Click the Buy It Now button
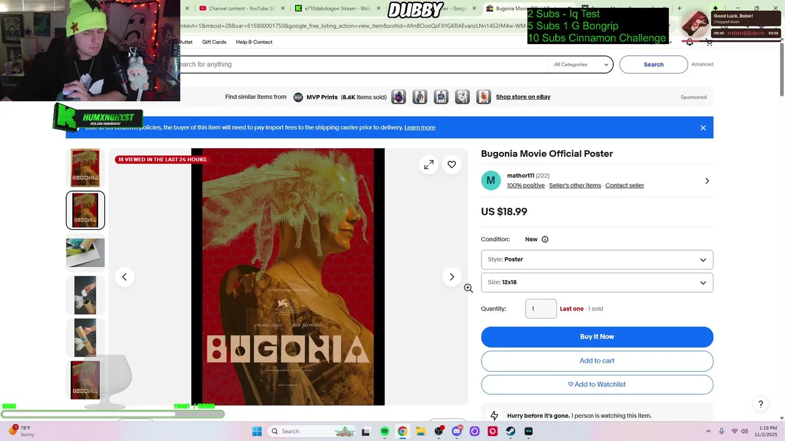The height and width of the screenshot is (441, 785). [597, 337]
